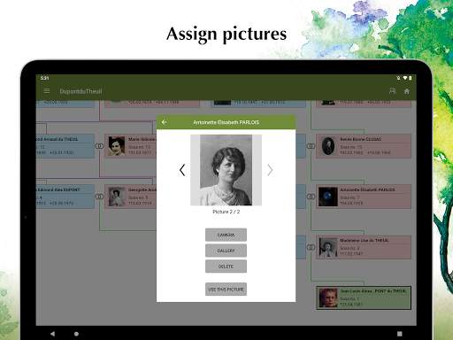This screenshot has width=453, height=340.
Task: Click the marriage rings icon beside the pink card above Antoinette
Action: (x=311, y=146)
